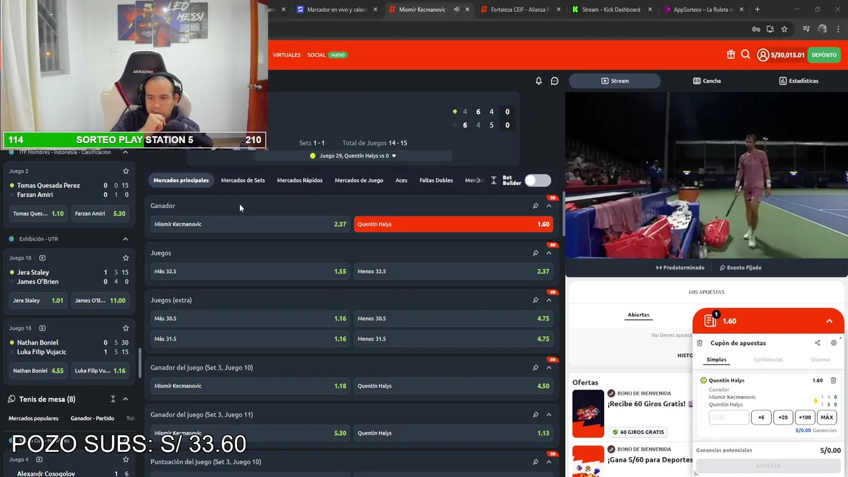Select Quentin Halys winner odds 1.60
The height and width of the screenshot is (477, 848).
click(453, 224)
